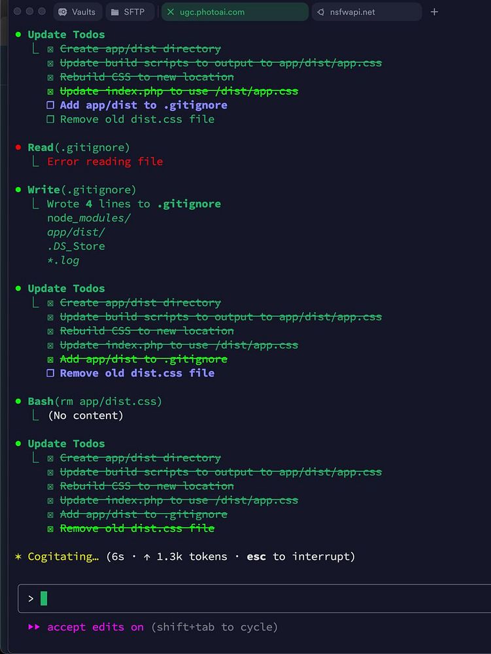Click the SFTP folder icon
The height and width of the screenshot is (654, 491).
point(114,12)
